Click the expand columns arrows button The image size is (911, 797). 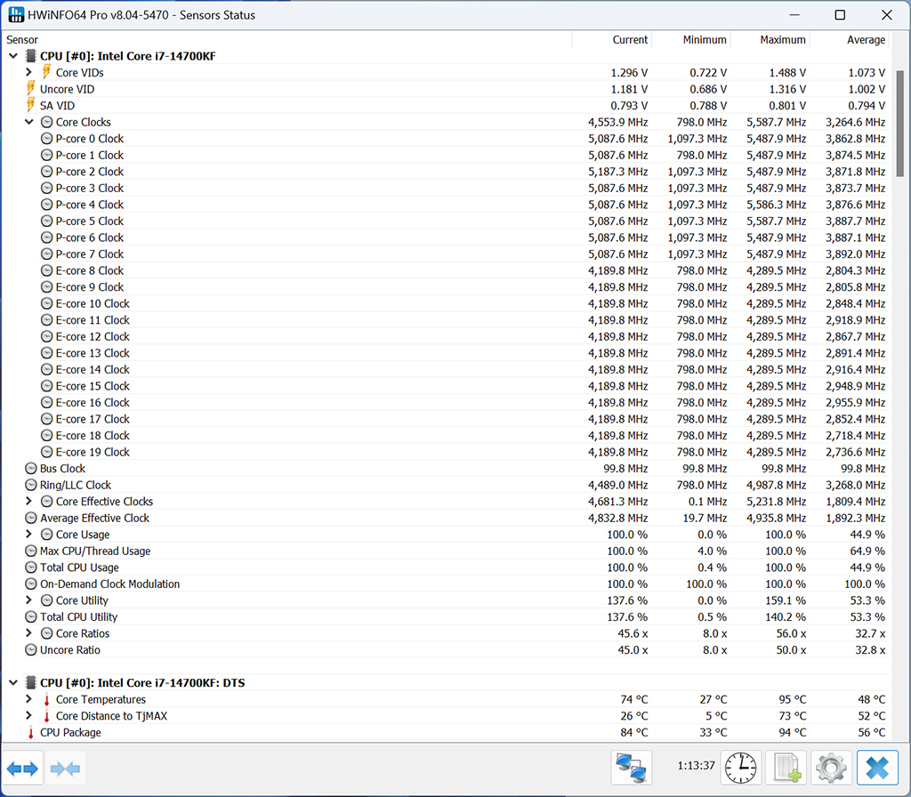point(22,769)
